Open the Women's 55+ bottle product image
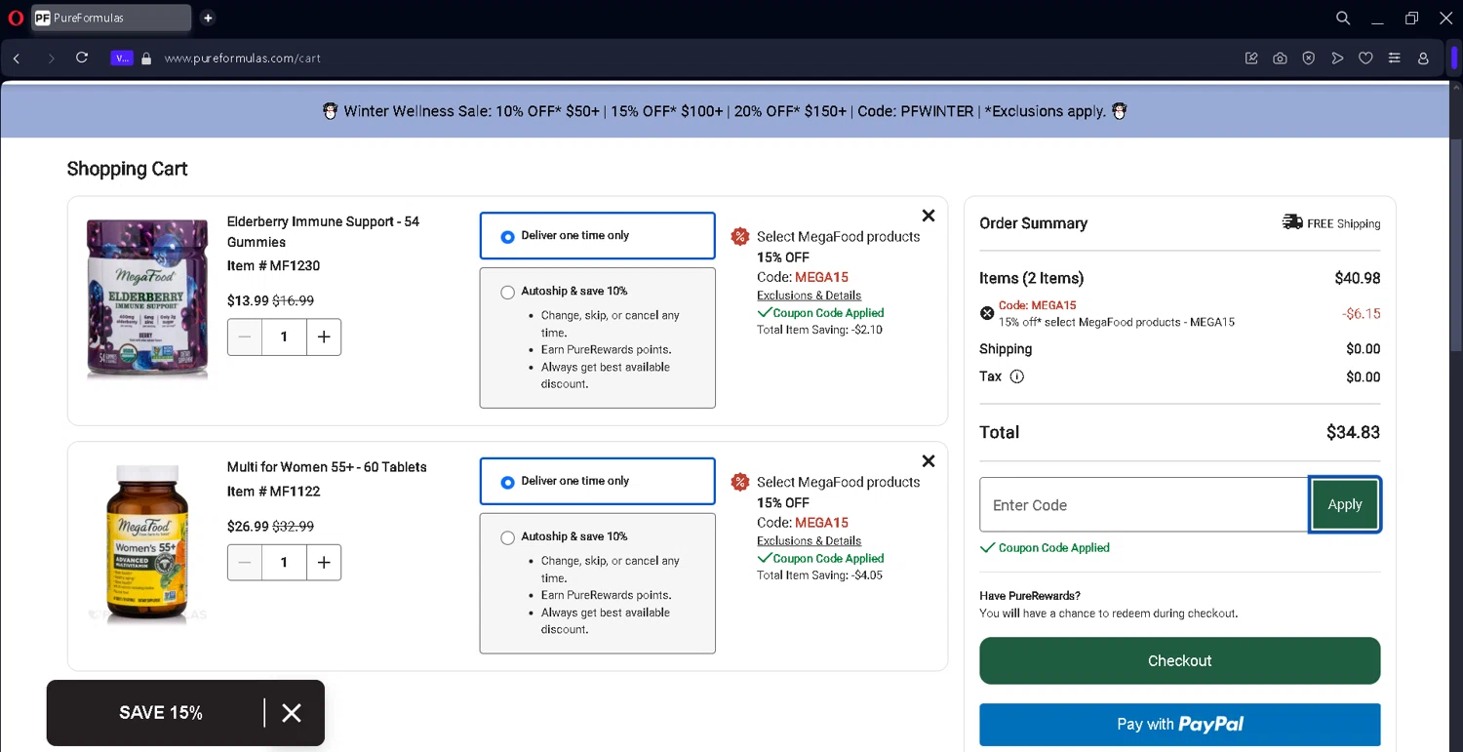This screenshot has width=1463, height=752. [x=147, y=544]
